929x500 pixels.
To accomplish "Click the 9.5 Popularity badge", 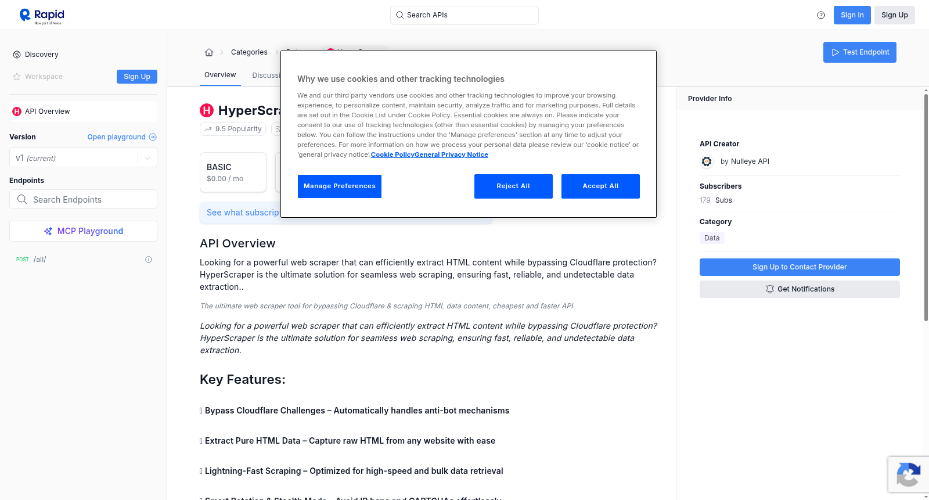I will [233, 129].
